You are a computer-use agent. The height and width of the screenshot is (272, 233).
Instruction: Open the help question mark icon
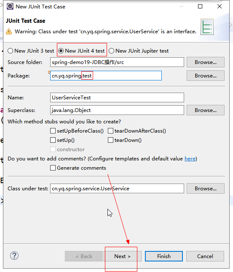coord(14,256)
